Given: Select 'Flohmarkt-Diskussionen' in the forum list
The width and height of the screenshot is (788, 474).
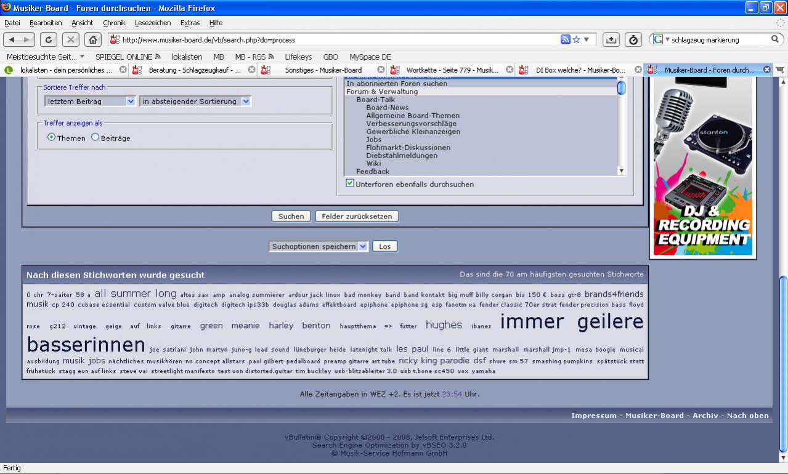Looking at the screenshot, I should pyautogui.click(x=408, y=148).
